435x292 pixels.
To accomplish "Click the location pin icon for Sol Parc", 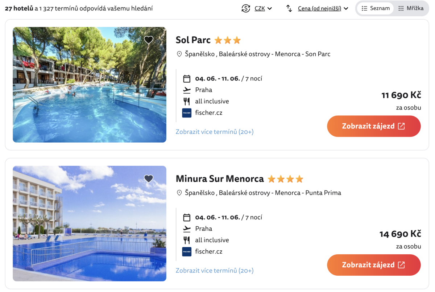I will pos(179,54).
